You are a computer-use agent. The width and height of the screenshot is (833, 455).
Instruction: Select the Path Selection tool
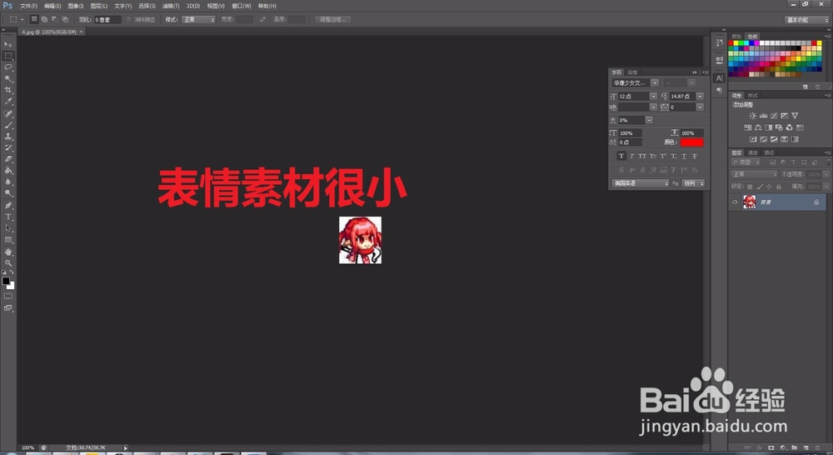pos(8,228)
